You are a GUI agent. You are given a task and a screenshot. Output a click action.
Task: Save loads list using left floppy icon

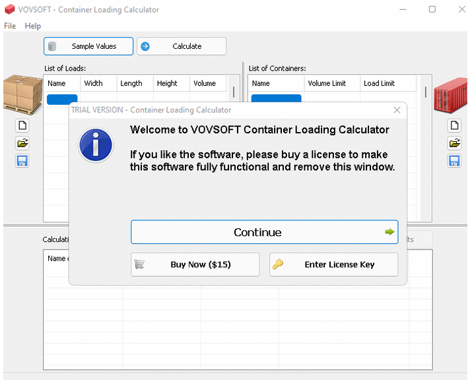22,161
